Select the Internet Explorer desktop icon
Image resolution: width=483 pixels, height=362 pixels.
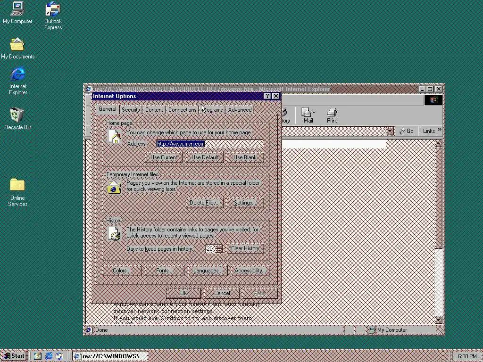click(x=17, y=80)
